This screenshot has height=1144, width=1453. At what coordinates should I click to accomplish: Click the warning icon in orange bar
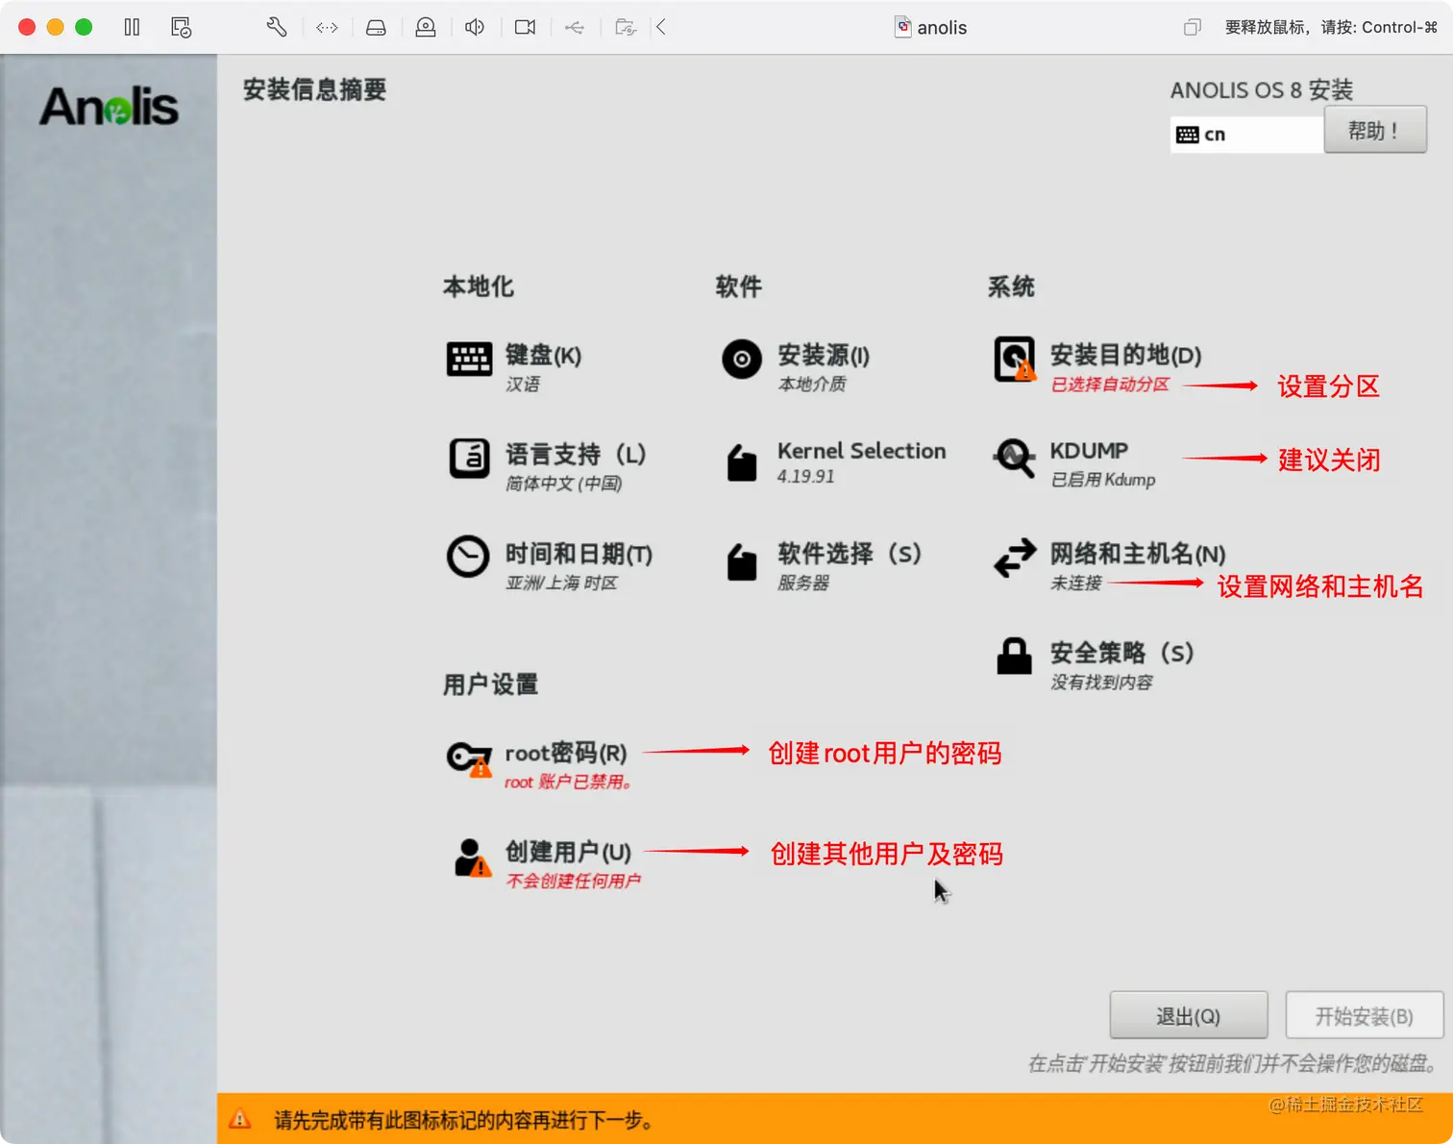240,1119
